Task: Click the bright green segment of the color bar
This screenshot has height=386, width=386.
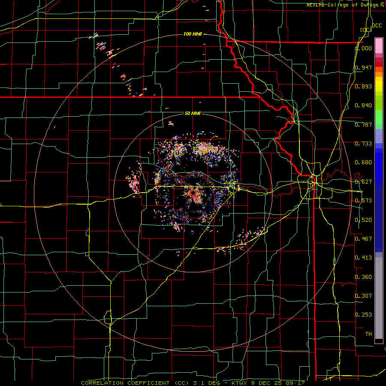Action: [379, 117]
